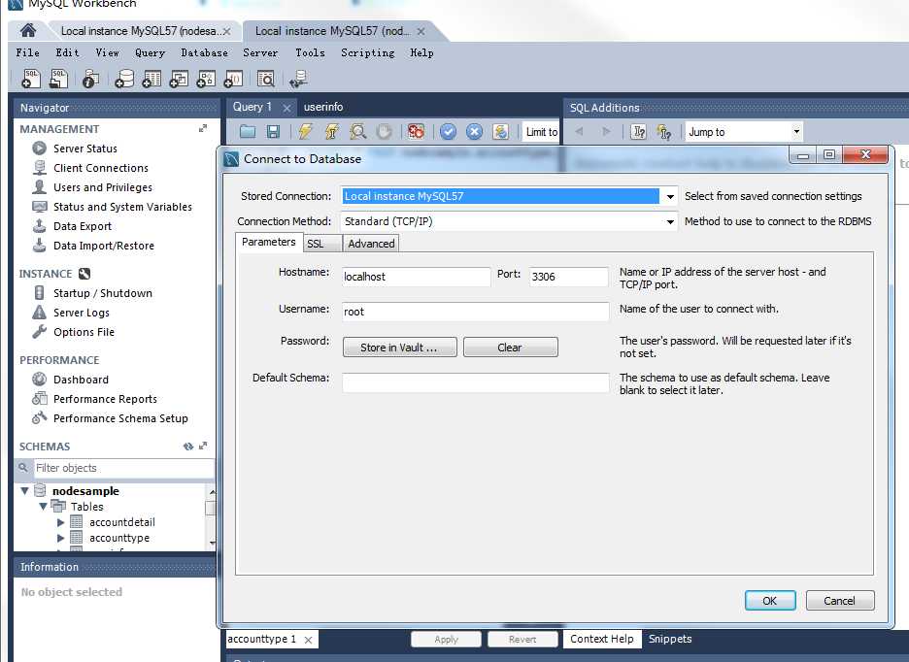Screen dimensions: 909x662
Task: Click the Hostname input field
Action: pos(417,277)
